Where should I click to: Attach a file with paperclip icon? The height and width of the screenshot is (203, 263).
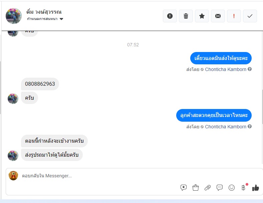208,188
